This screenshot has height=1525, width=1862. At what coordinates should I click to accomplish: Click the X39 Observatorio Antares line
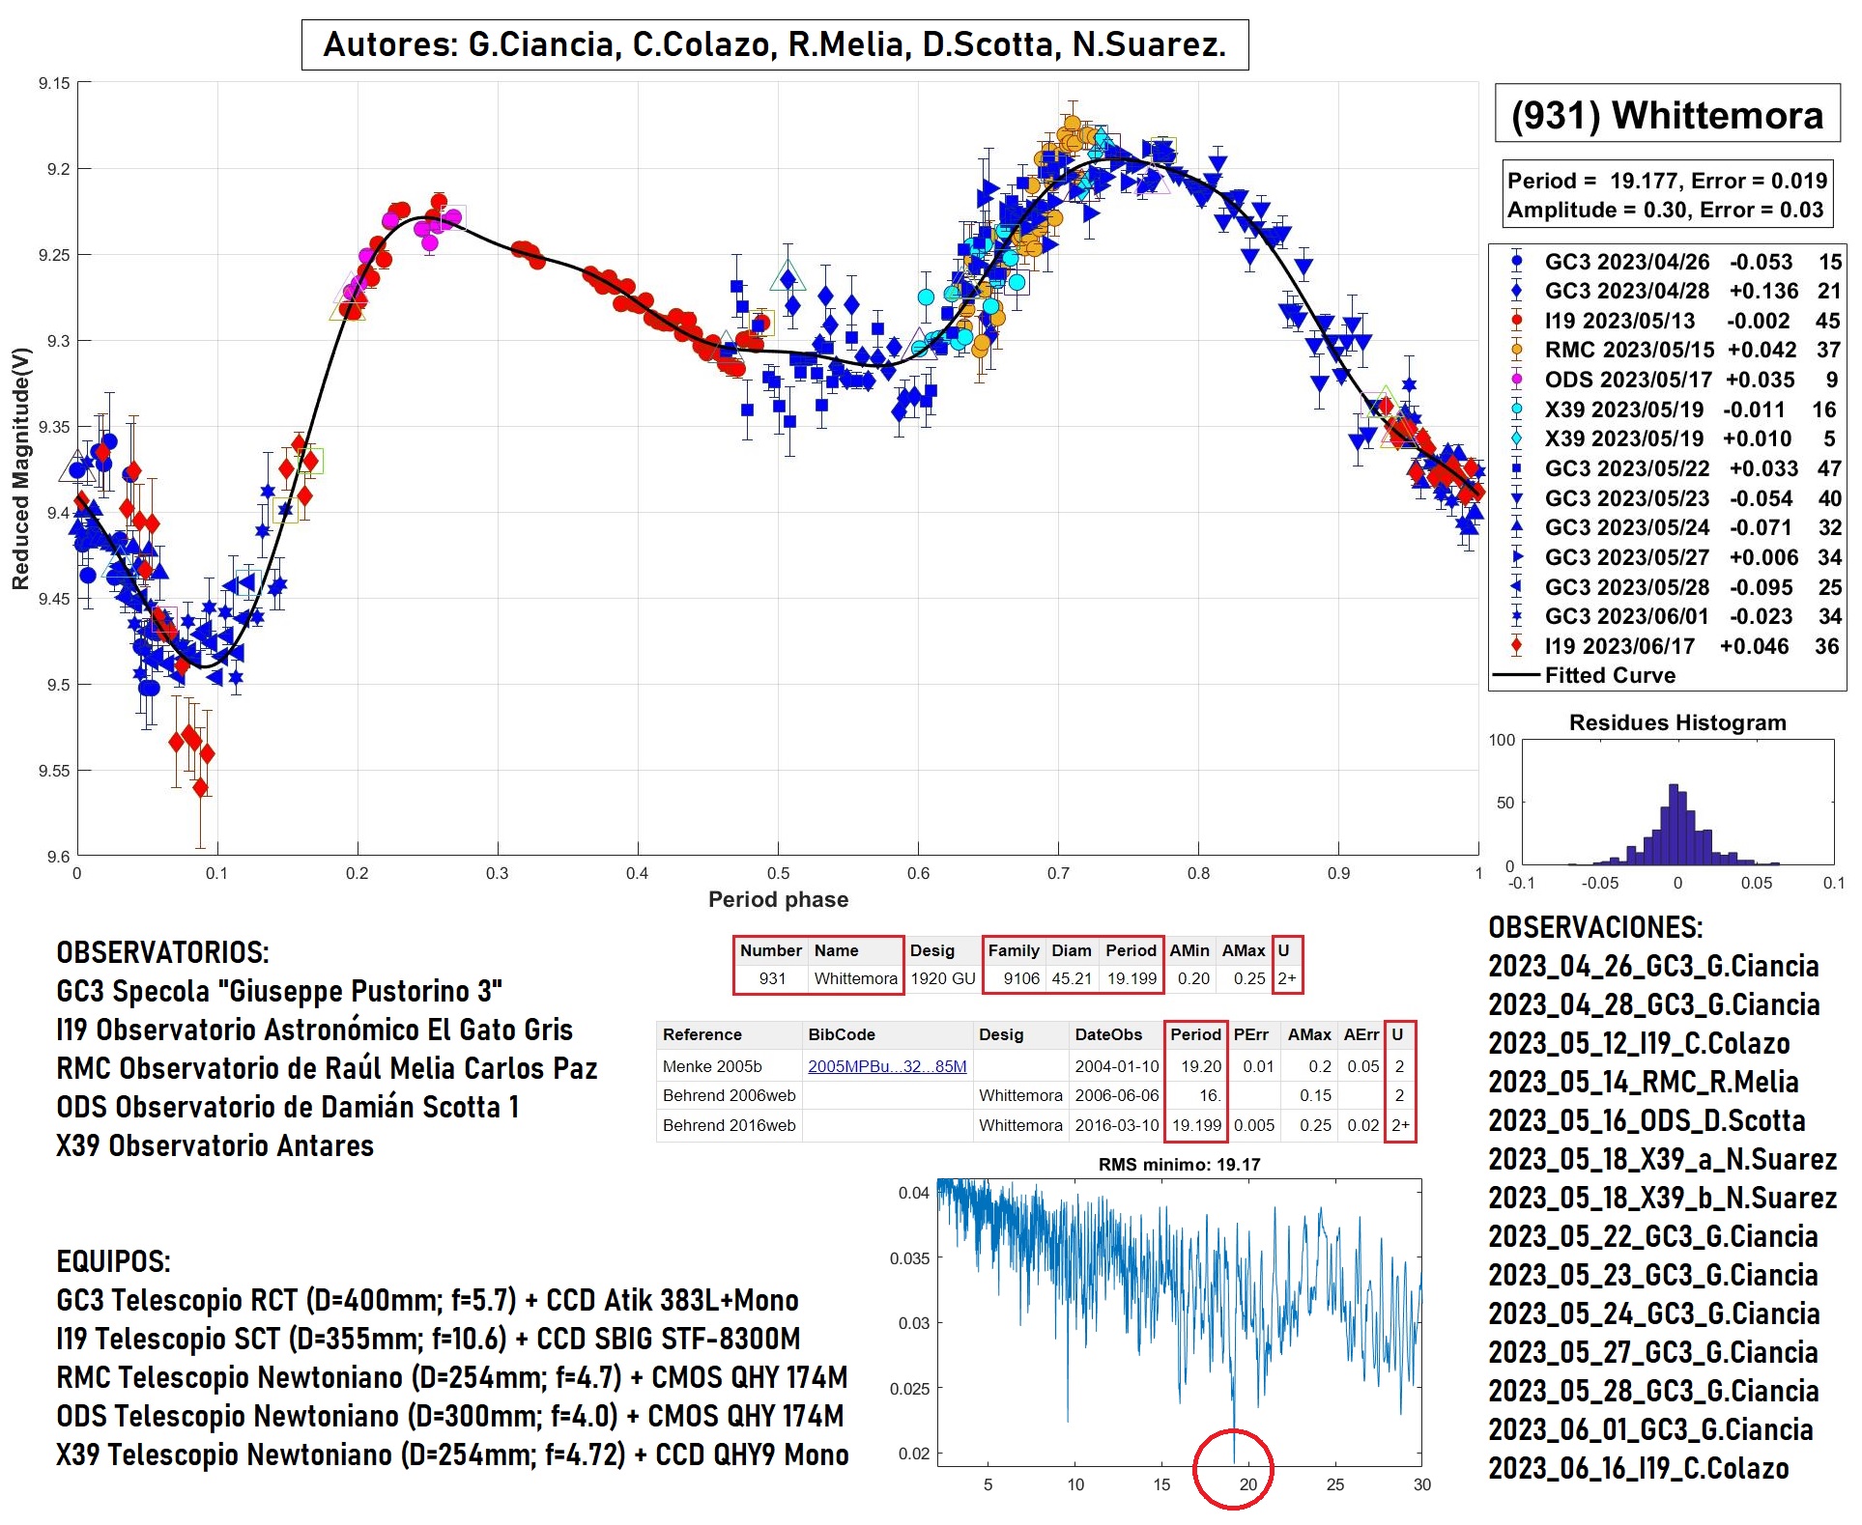click(215, 1145)
